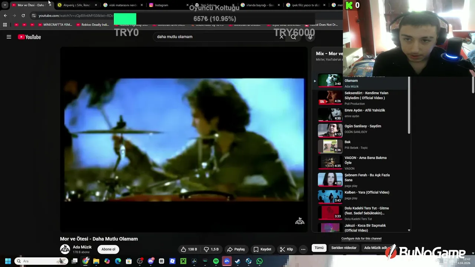The height and width of the screenshot is (267, 475).
Task: Click the magnifier search button
Action: click(x=294, y=37)
